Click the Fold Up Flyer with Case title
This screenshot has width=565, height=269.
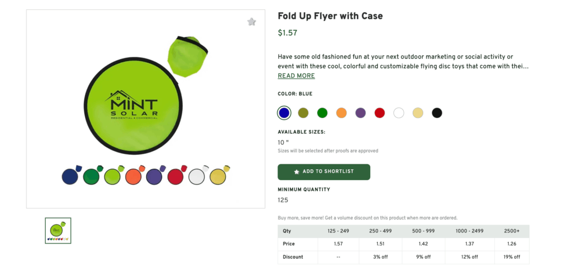coord(330,16)
